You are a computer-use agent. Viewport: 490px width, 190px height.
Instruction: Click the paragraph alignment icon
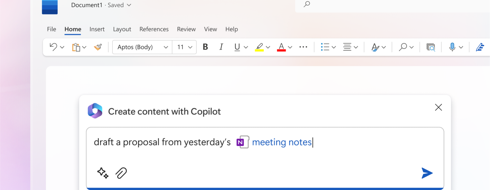point(347,47)
